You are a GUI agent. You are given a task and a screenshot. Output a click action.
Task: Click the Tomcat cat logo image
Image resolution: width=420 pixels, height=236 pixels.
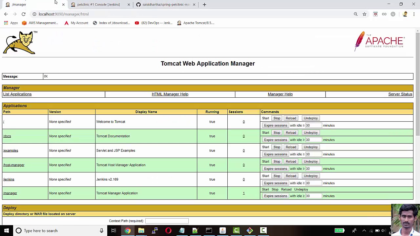coord(20,43)
